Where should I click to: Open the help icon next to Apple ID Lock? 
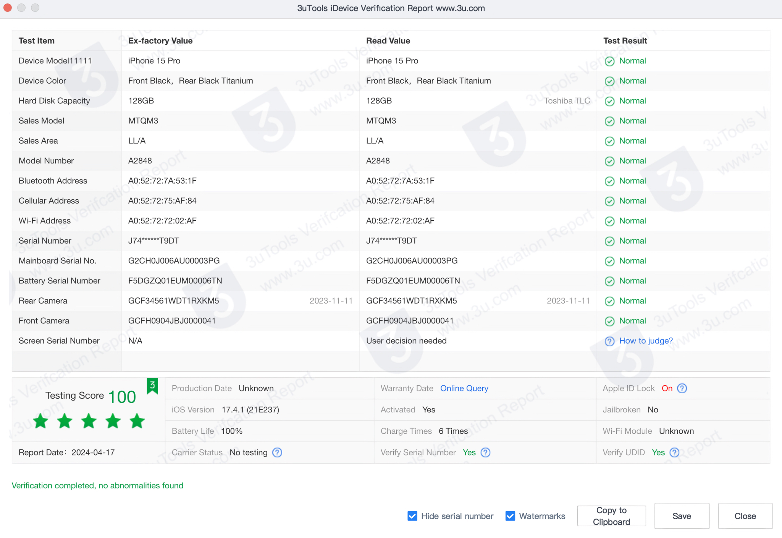coord(682,388)
